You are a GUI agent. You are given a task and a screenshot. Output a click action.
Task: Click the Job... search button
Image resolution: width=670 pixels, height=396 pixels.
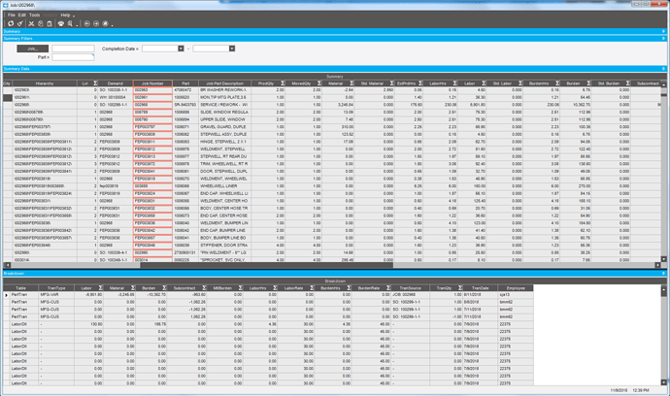pos(32,49)
